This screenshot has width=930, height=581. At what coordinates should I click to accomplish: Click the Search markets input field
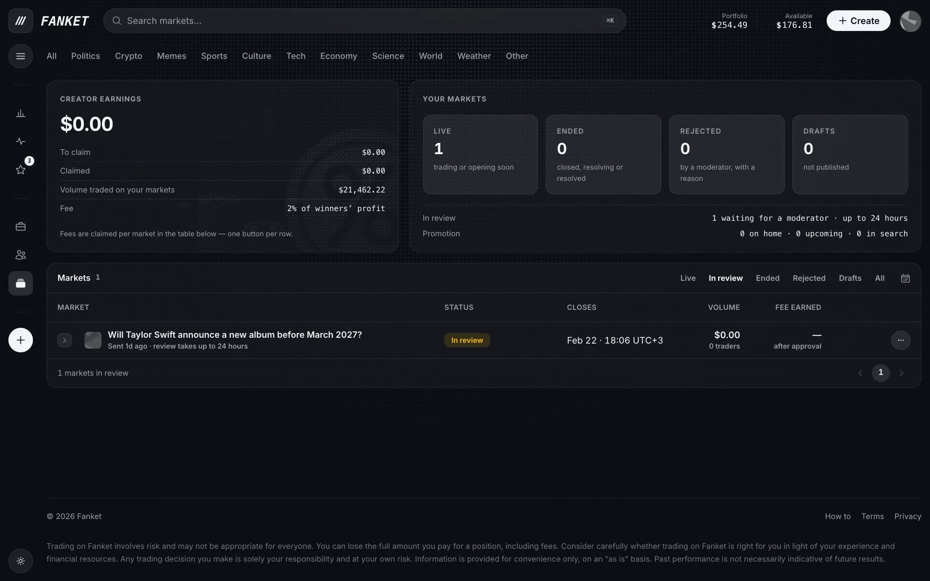(364, 21)
